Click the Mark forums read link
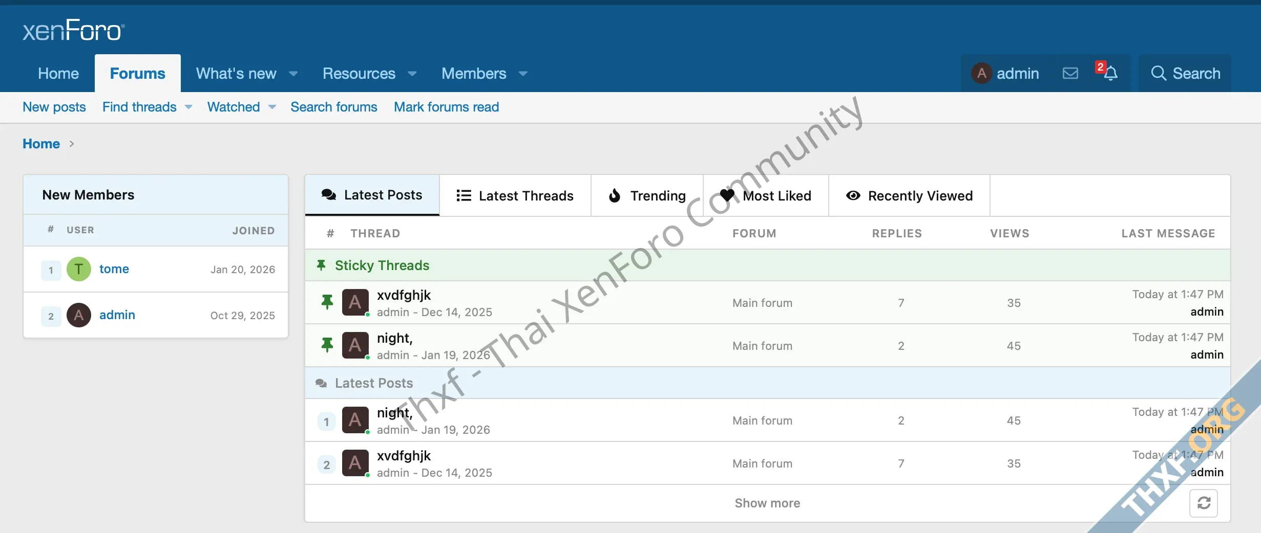 (x=446, y=107)
